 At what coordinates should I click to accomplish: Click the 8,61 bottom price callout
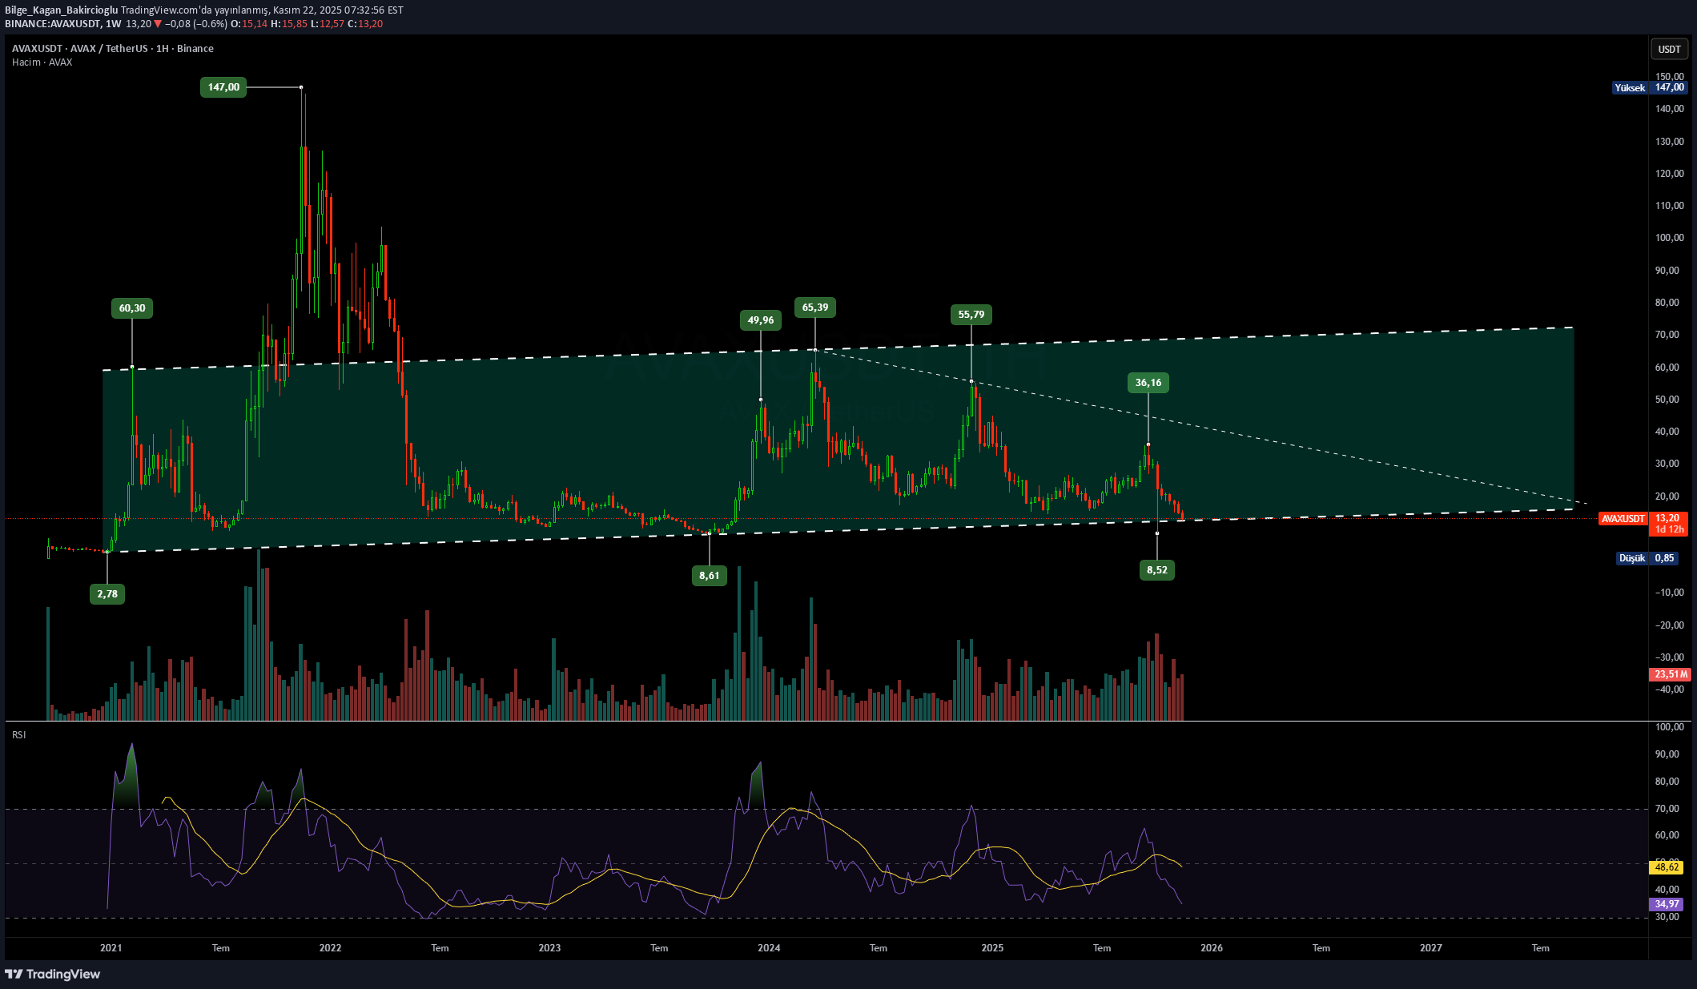click(709, 576)
